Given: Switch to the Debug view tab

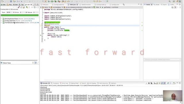Looking at the screenshot, I should 3,5.
